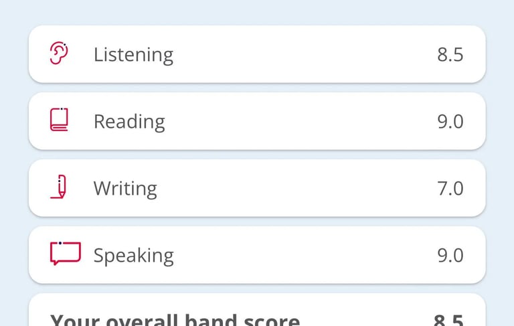Click the speech bubble icon for Speaking
This screenshot has height=326, width=514.
click(x=66, y=253)
